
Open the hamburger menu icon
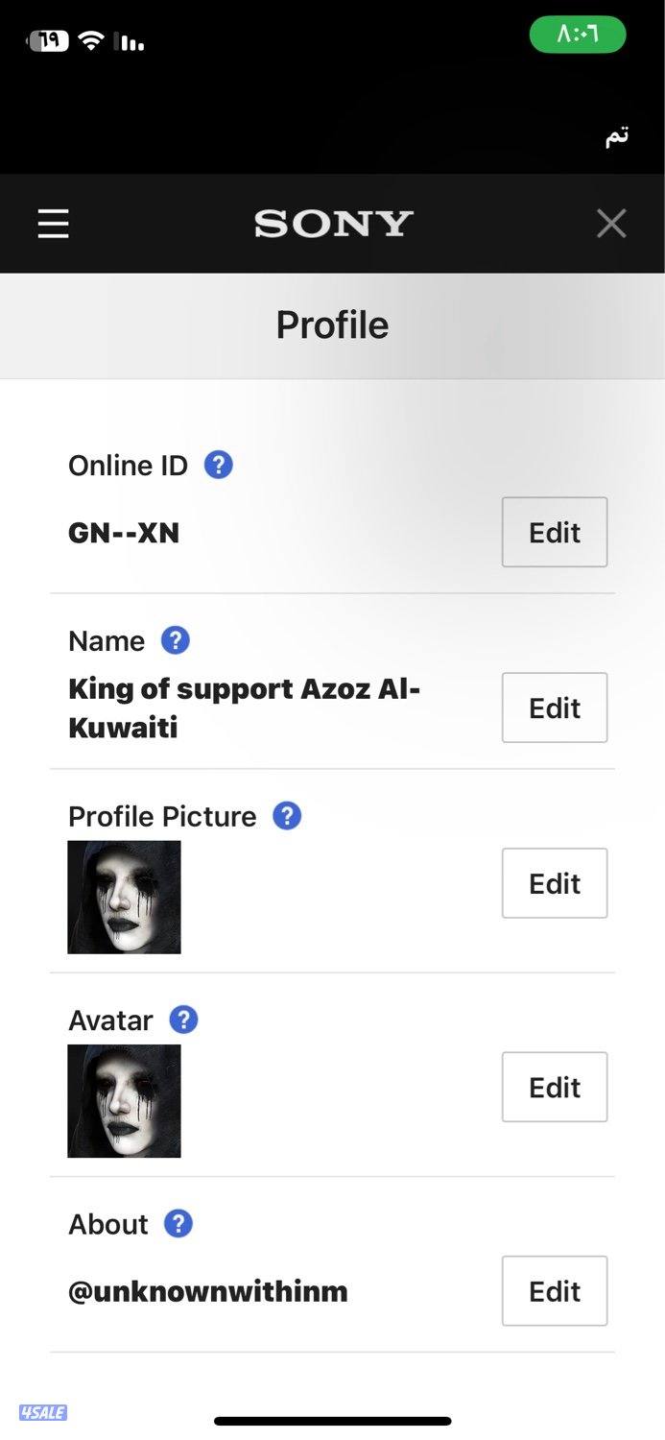54,224
